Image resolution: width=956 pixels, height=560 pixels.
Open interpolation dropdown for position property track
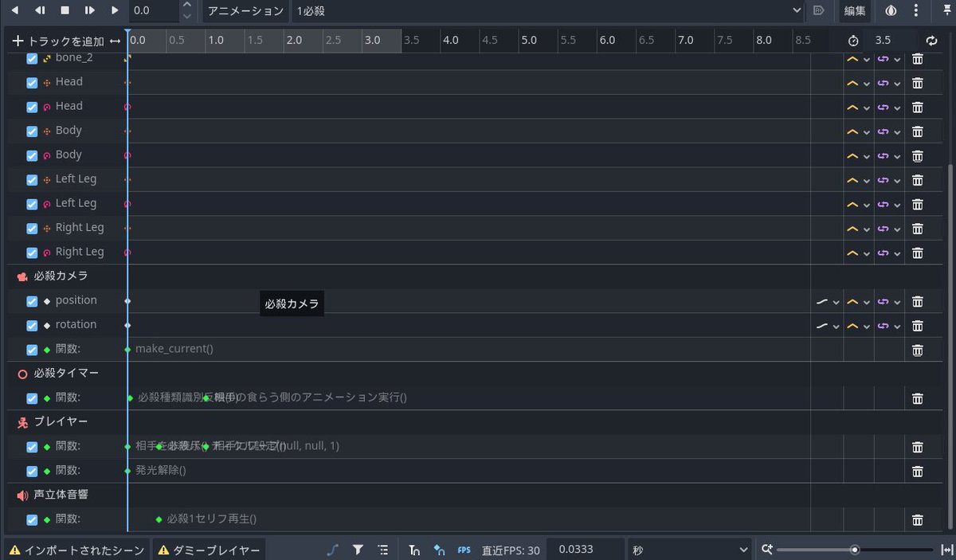[858, 301]
